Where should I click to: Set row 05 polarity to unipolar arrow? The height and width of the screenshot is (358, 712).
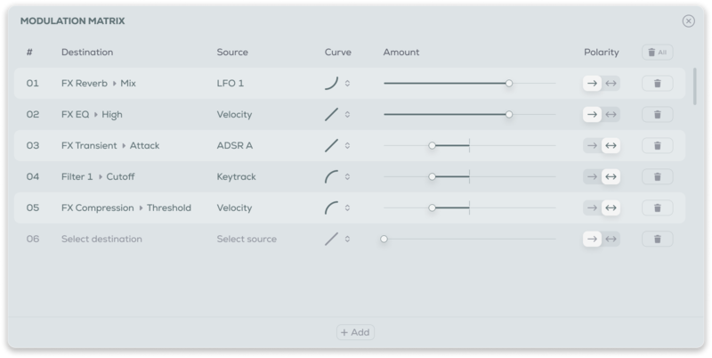coord(592,208)
